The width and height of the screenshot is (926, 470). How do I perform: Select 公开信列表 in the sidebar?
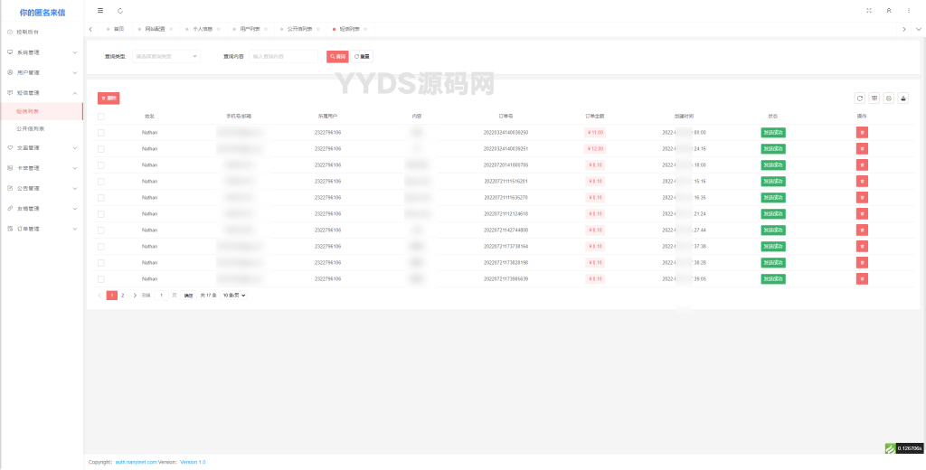[x=31, y=128]
